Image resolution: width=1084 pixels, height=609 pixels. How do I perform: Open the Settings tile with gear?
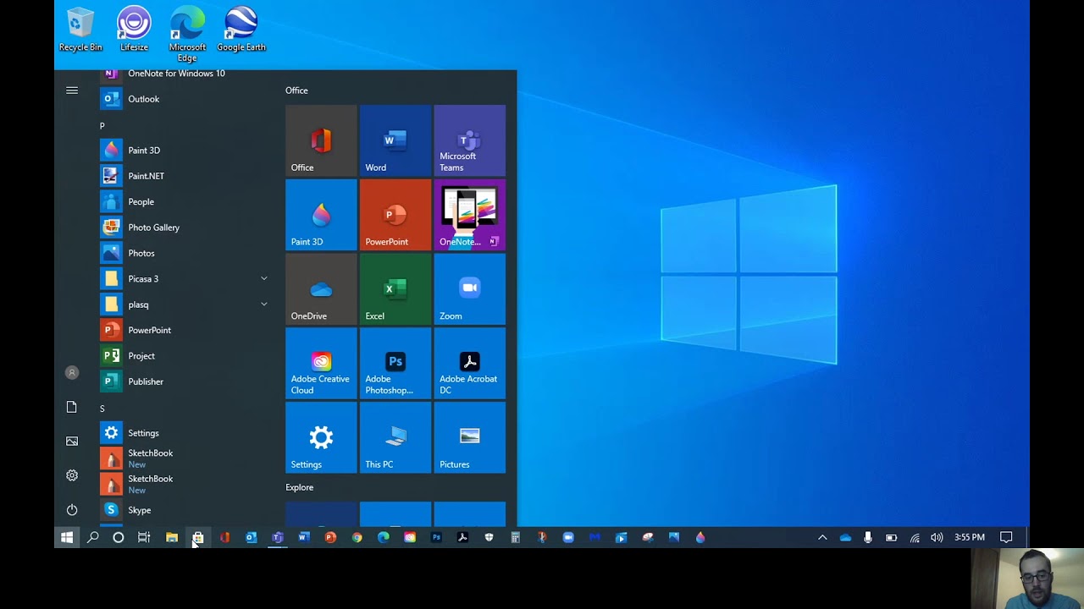[321, 437]
